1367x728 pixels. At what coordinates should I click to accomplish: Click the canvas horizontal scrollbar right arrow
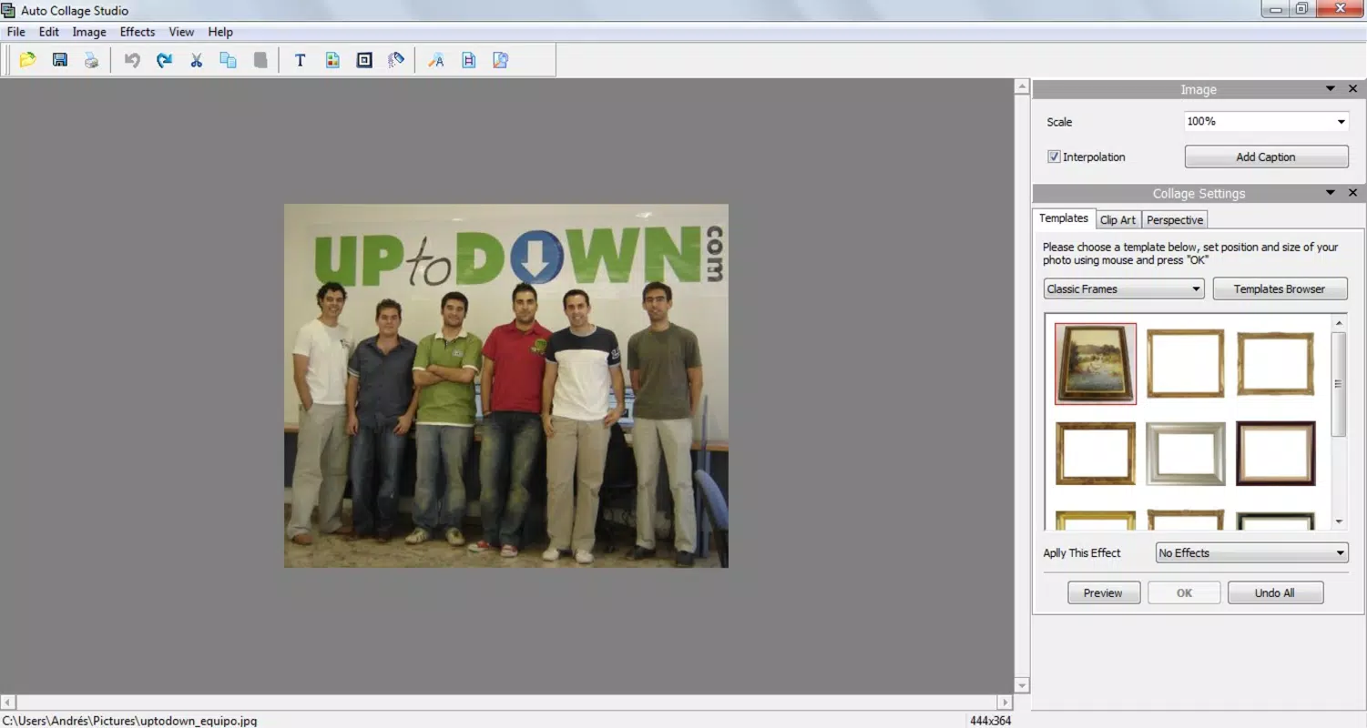tap(1005, 703)
